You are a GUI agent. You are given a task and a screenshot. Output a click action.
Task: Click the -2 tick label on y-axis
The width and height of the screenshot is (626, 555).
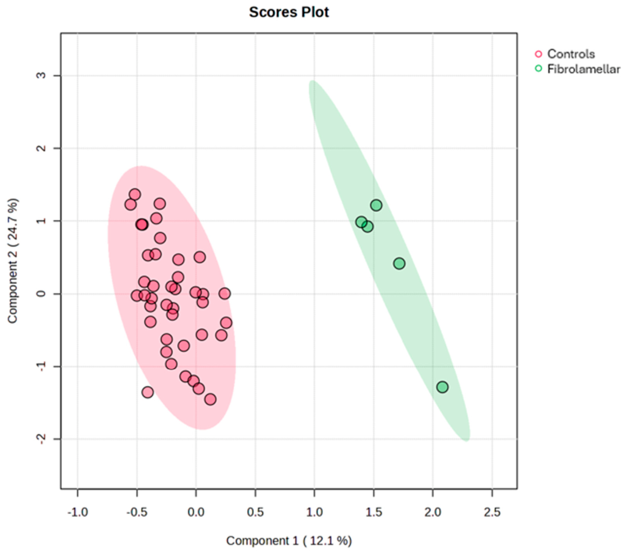pos(41,439)
